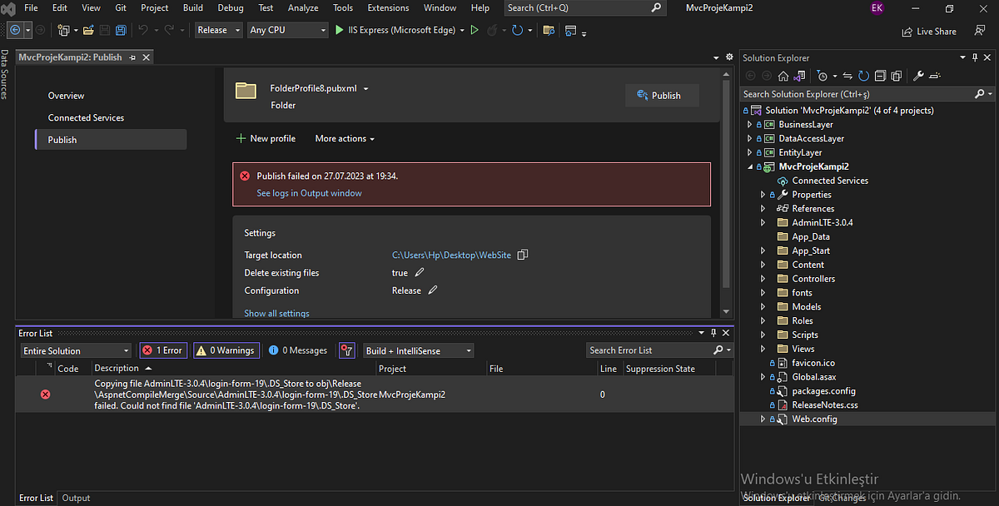Toggle the 1 Error filter
Image resolution: width=999 pixels, height=506 pixels.
coord(162,350)
